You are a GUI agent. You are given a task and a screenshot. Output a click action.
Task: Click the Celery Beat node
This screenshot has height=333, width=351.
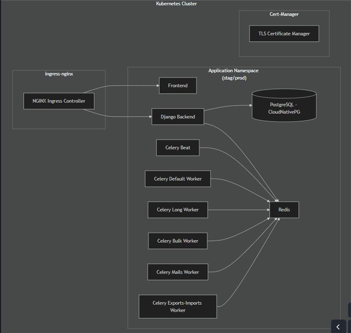point(178,147)
